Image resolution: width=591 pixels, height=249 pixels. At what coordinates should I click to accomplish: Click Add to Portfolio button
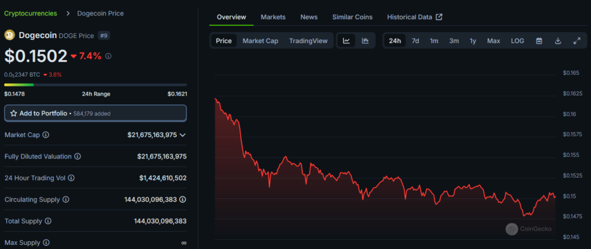(x=95, y=113)
